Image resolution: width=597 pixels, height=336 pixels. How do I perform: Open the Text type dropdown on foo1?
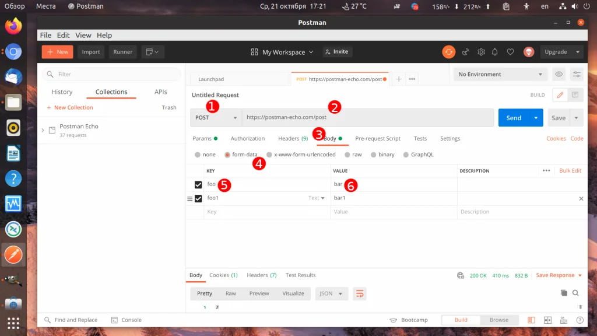pos(317,198)
